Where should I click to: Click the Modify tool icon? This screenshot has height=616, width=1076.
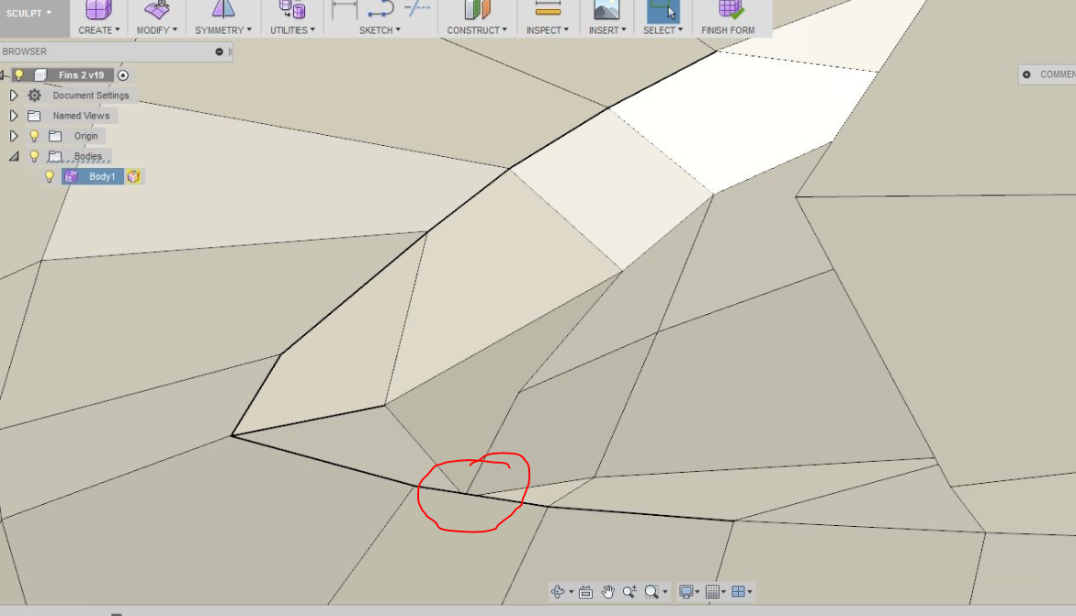tap(156, 11)
